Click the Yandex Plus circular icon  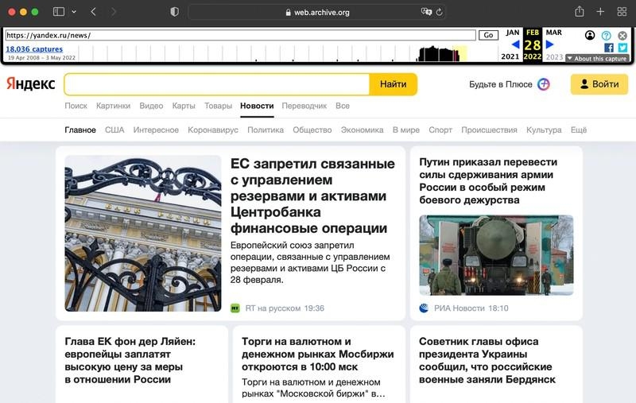coord(544,84)
